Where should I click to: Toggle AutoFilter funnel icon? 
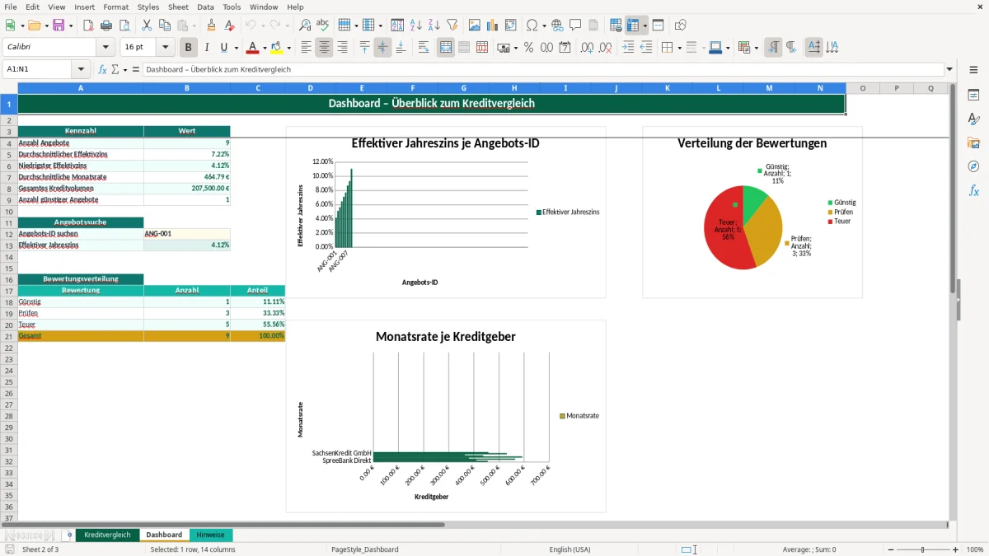(452, 26)
